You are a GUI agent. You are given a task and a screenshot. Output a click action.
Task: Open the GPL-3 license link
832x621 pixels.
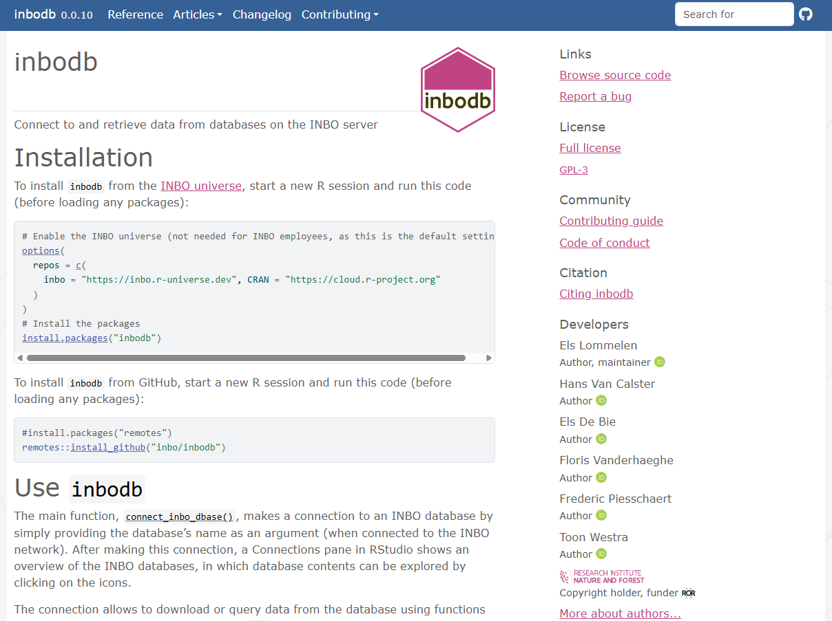pos(574,170)
